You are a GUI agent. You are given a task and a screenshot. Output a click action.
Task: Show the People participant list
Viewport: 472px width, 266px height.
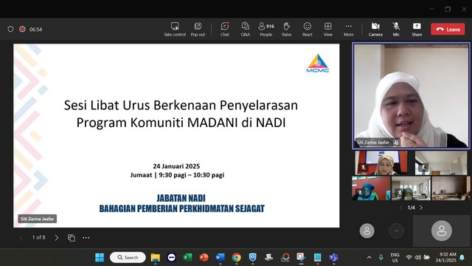pos(266,30)
